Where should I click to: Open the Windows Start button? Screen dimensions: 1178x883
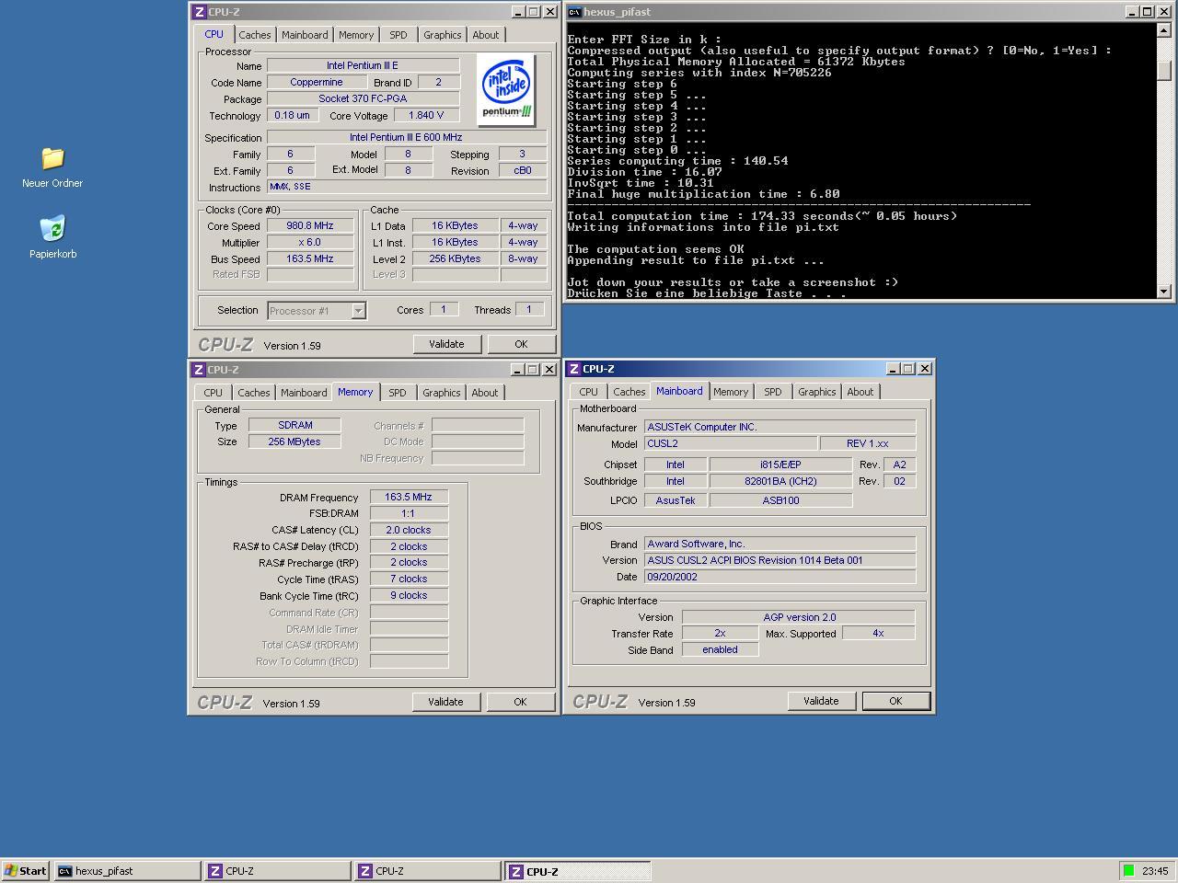pos(25,871)
